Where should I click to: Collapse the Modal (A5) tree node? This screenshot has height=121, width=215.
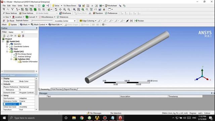coord(7,51)
